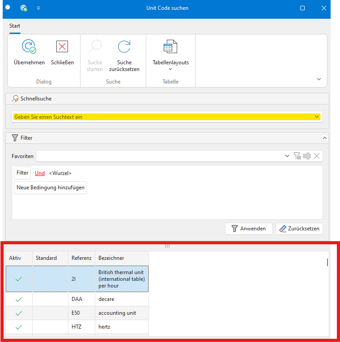Click the yellow Schnellsuche text field
Screen dimensions: 340x342
161,117
